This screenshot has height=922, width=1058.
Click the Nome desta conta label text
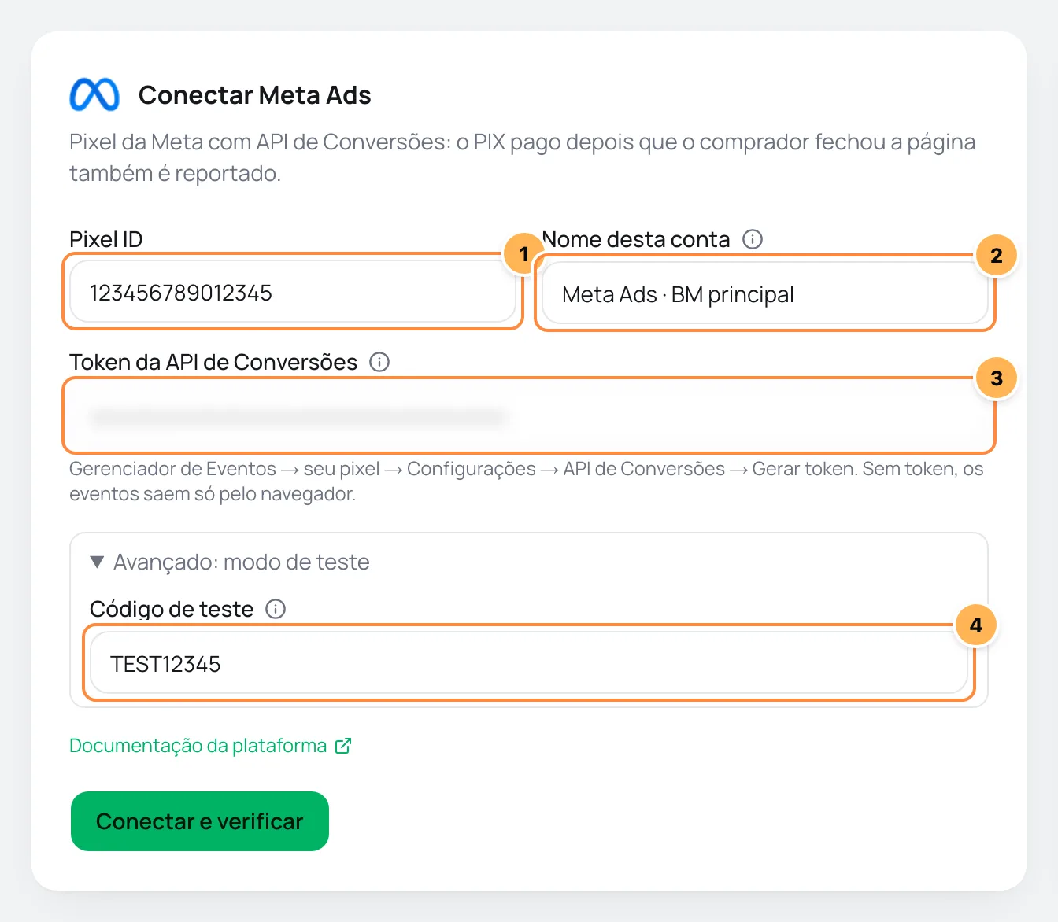tap(636, 239)
